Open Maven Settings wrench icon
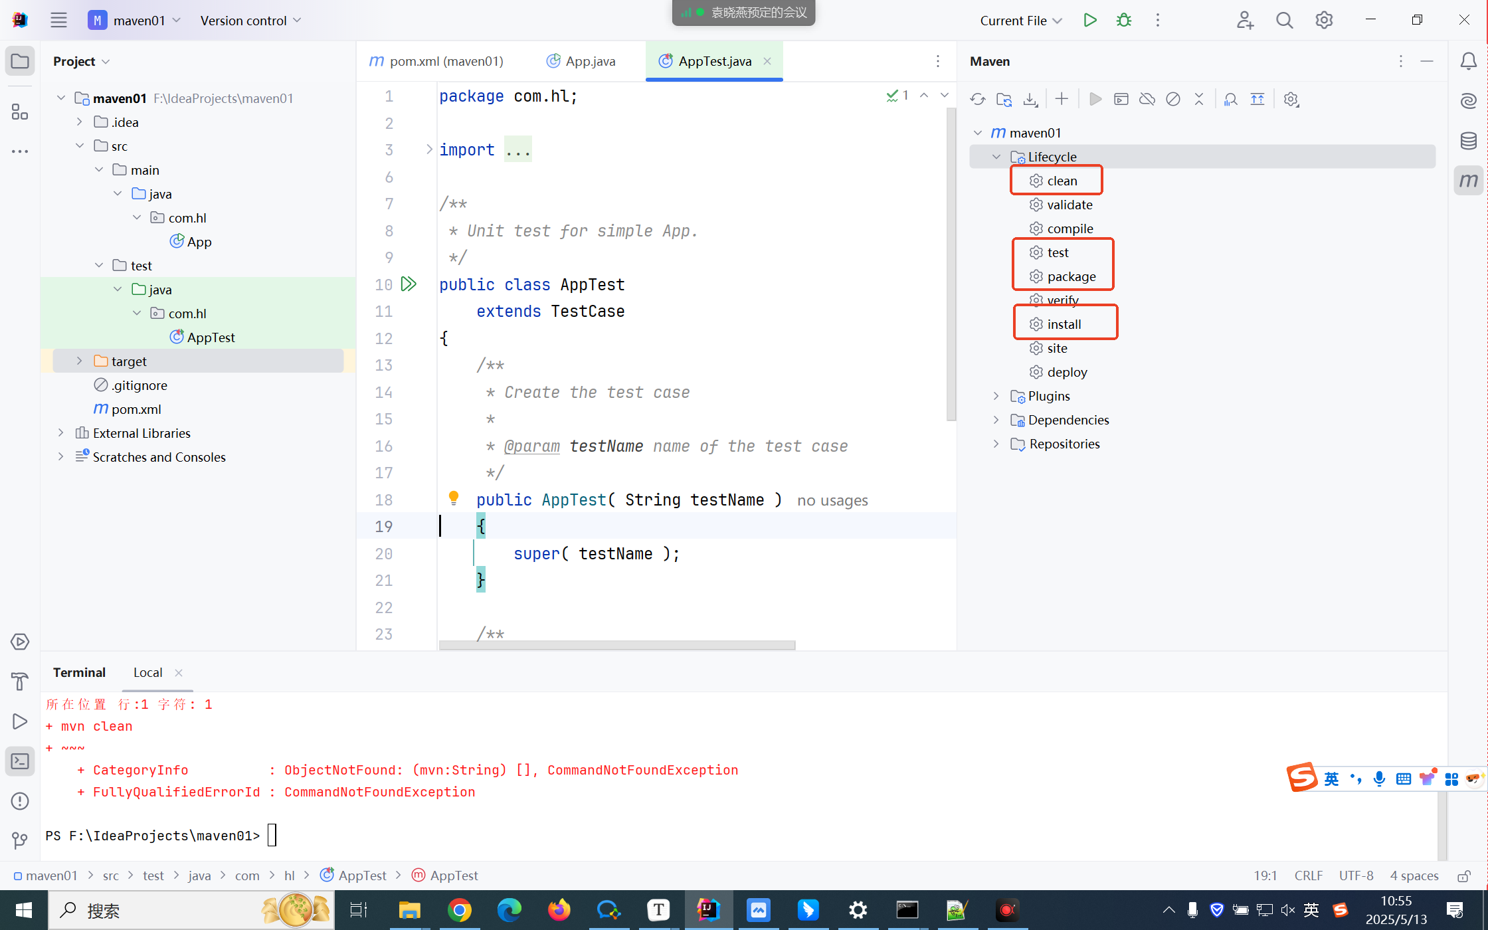Image resolution: width=1488 pixels, height=930 pixels. (1291, 100)
